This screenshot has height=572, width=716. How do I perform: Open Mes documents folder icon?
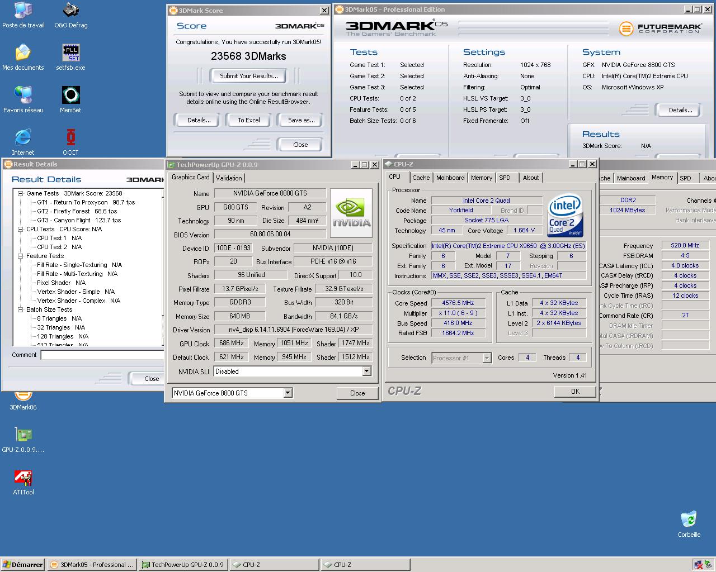click(x=23, y=58)
